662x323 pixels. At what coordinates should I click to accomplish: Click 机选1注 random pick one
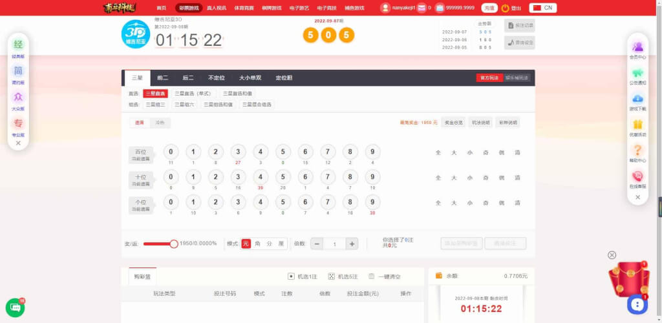pos(303,276)
